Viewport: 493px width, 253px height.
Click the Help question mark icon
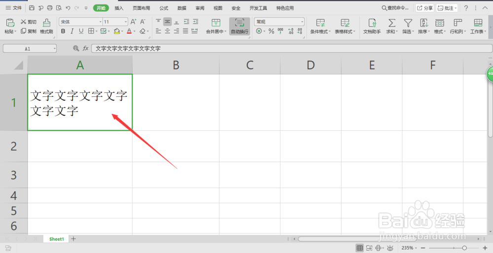coord(466,8)
